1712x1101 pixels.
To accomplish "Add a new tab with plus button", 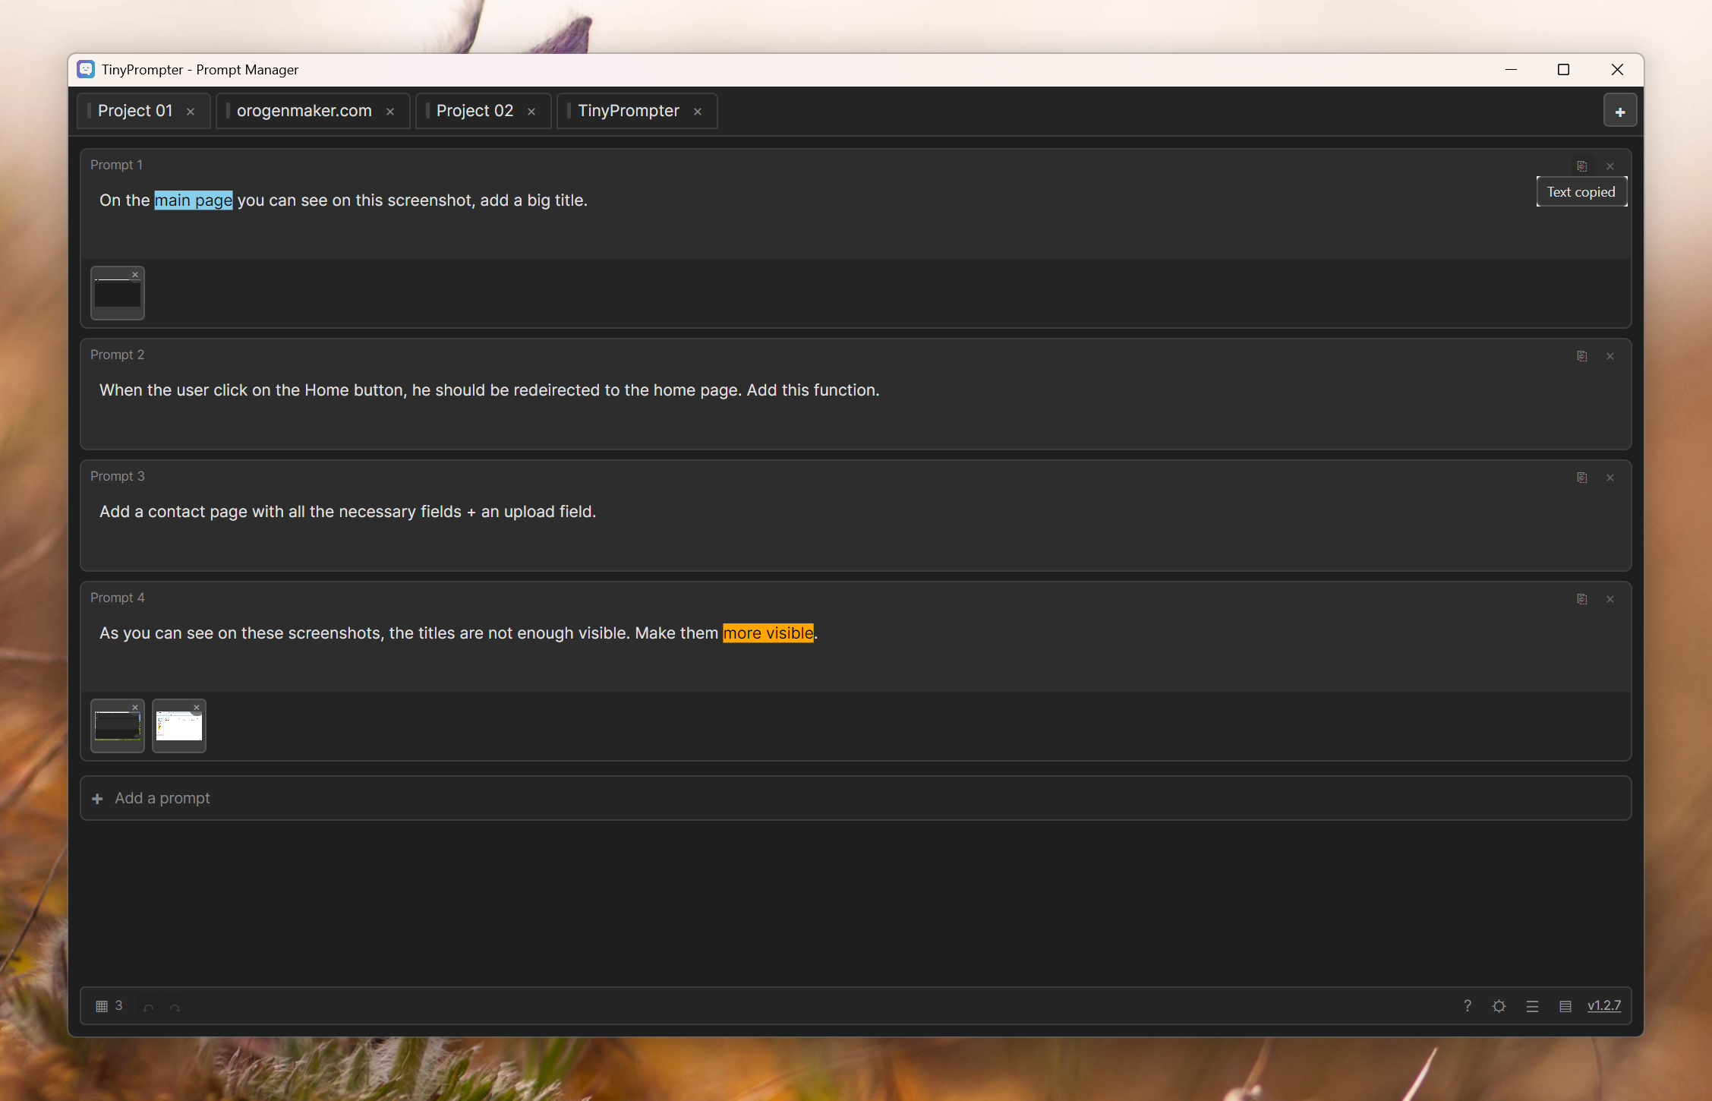I will (1619, 112).
